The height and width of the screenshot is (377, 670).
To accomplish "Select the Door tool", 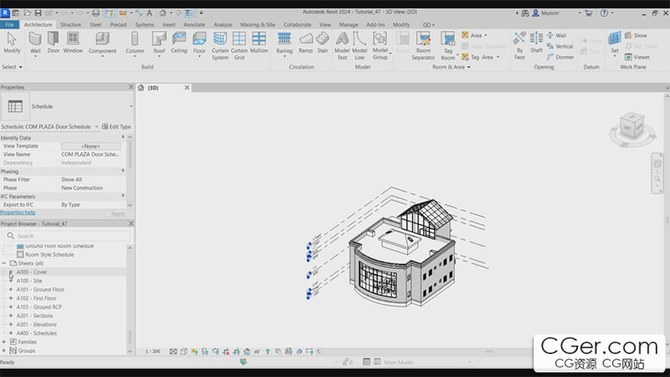I will [x=53, y=43].
